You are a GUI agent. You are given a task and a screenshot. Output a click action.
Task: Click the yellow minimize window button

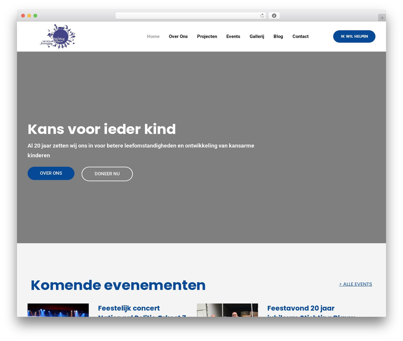[x=29, y=16]
